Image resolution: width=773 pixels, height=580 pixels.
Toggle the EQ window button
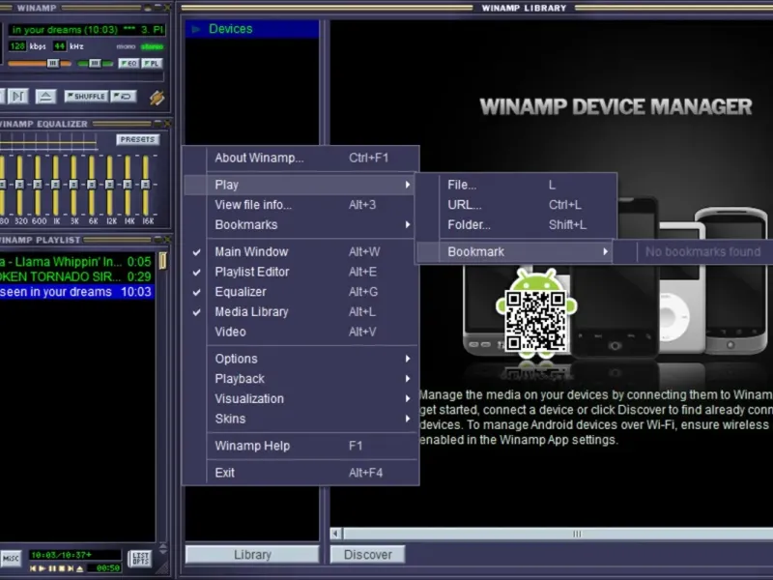pos(129,63)
